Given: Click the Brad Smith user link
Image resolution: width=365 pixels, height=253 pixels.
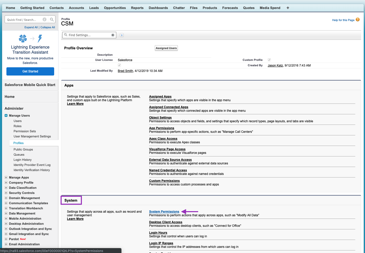Looking at the screenshot, I should (x=126, y=71).
